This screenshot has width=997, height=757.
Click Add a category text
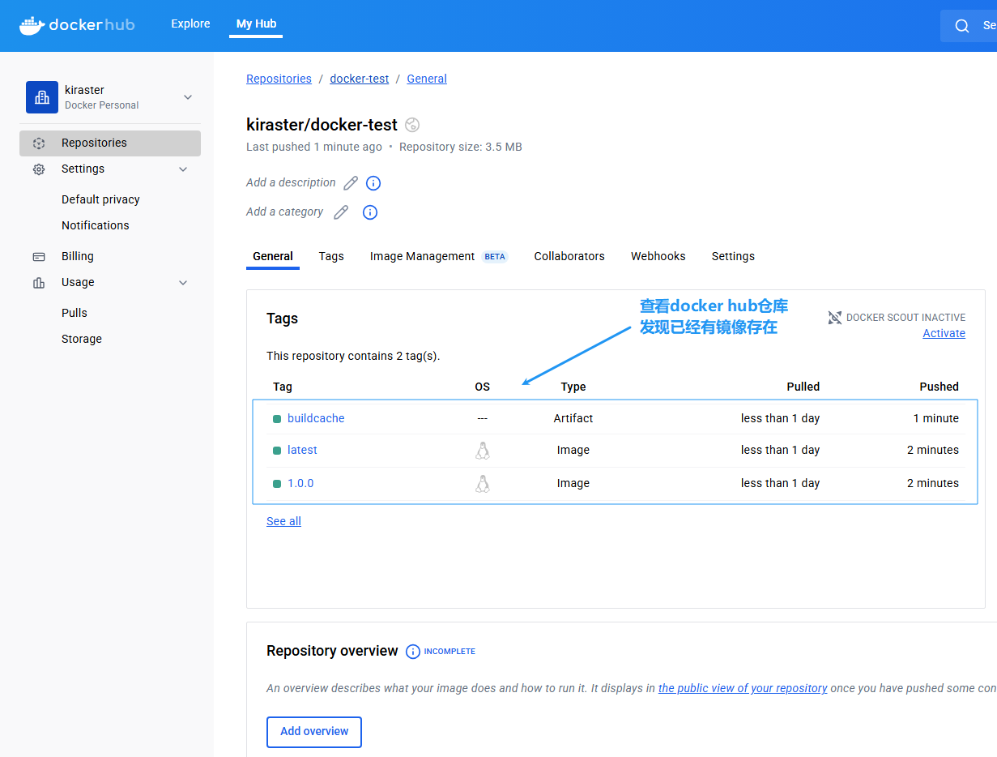284,212
